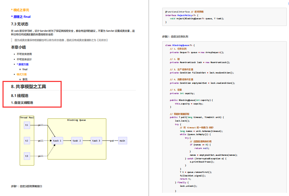The height and width of the screenshot is (196, 289).
Task: Click the '享元' sub-bullet
Action: [x=25, y=79]
